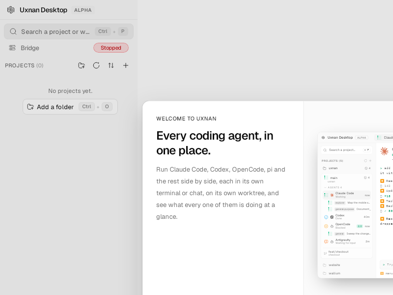Open the Bridge row
The image size is (393, 295).
69,48
